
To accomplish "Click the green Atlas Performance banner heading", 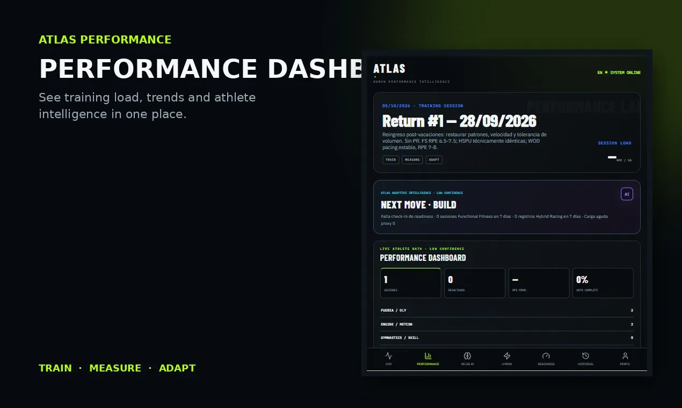I will (x=105, y=40).
